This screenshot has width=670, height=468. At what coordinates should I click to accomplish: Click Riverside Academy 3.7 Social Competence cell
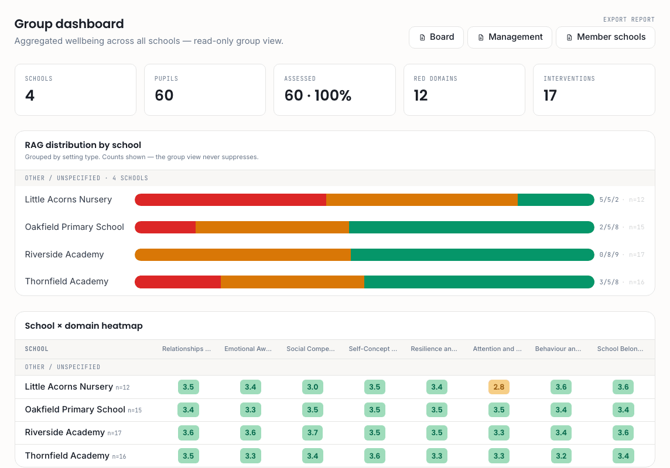pyautogui.click(x=312, y=432)
